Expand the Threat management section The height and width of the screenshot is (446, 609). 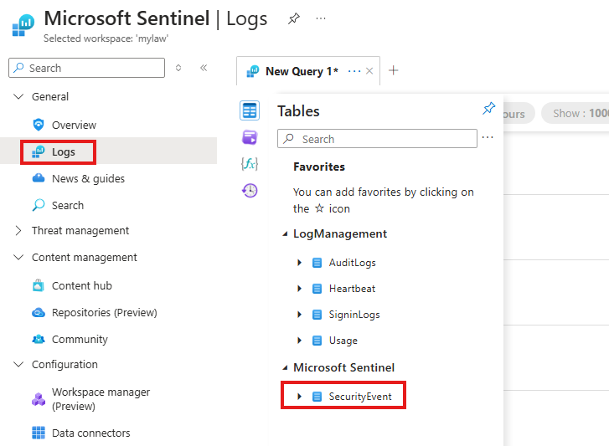[18, 231]
